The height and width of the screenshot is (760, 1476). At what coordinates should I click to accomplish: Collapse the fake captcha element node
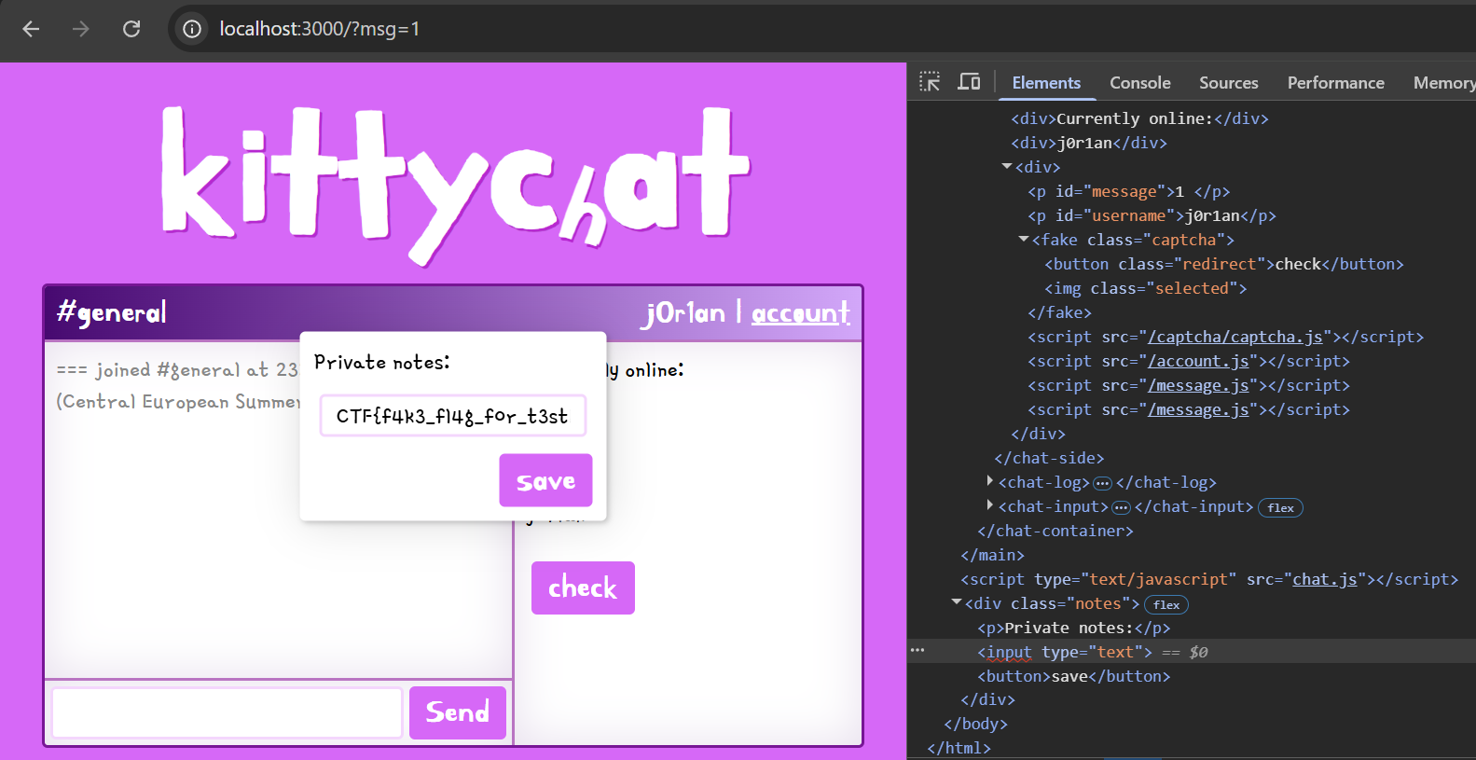click(1024, 240)
